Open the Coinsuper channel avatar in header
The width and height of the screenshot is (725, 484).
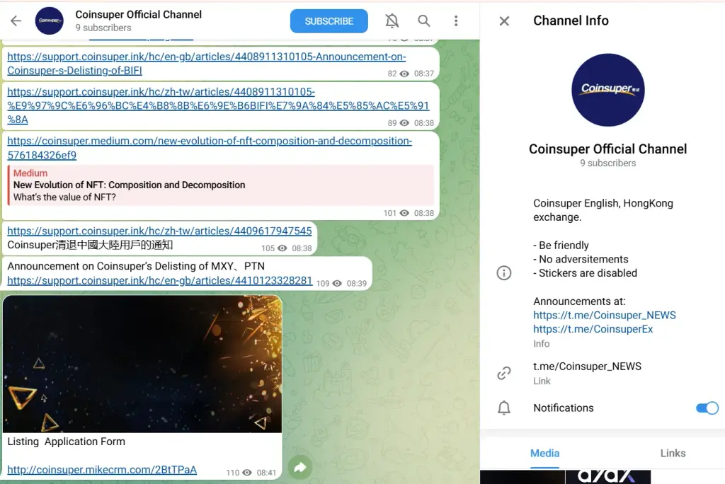tap(50, 21)
